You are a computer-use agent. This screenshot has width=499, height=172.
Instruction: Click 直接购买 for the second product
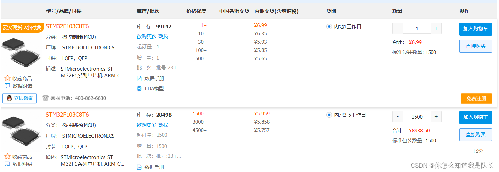tap(476, 134)
